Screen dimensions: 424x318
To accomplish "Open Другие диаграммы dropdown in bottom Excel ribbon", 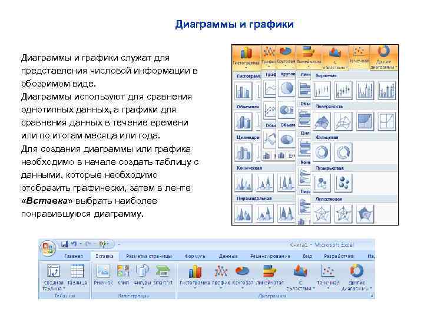I will coord(356,277).
